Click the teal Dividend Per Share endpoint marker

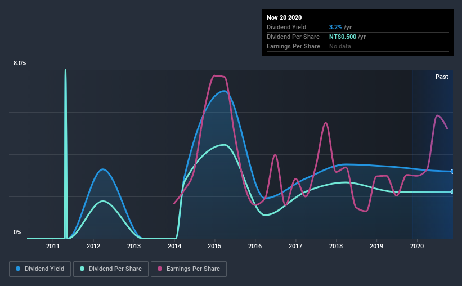point(452,192)
